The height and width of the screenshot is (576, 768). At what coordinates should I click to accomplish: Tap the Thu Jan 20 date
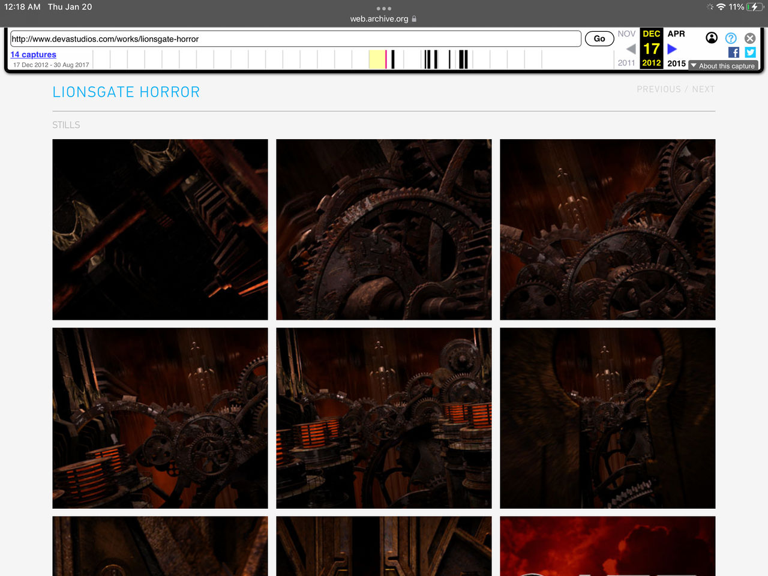pyautogui.click(x=70, y=7)
